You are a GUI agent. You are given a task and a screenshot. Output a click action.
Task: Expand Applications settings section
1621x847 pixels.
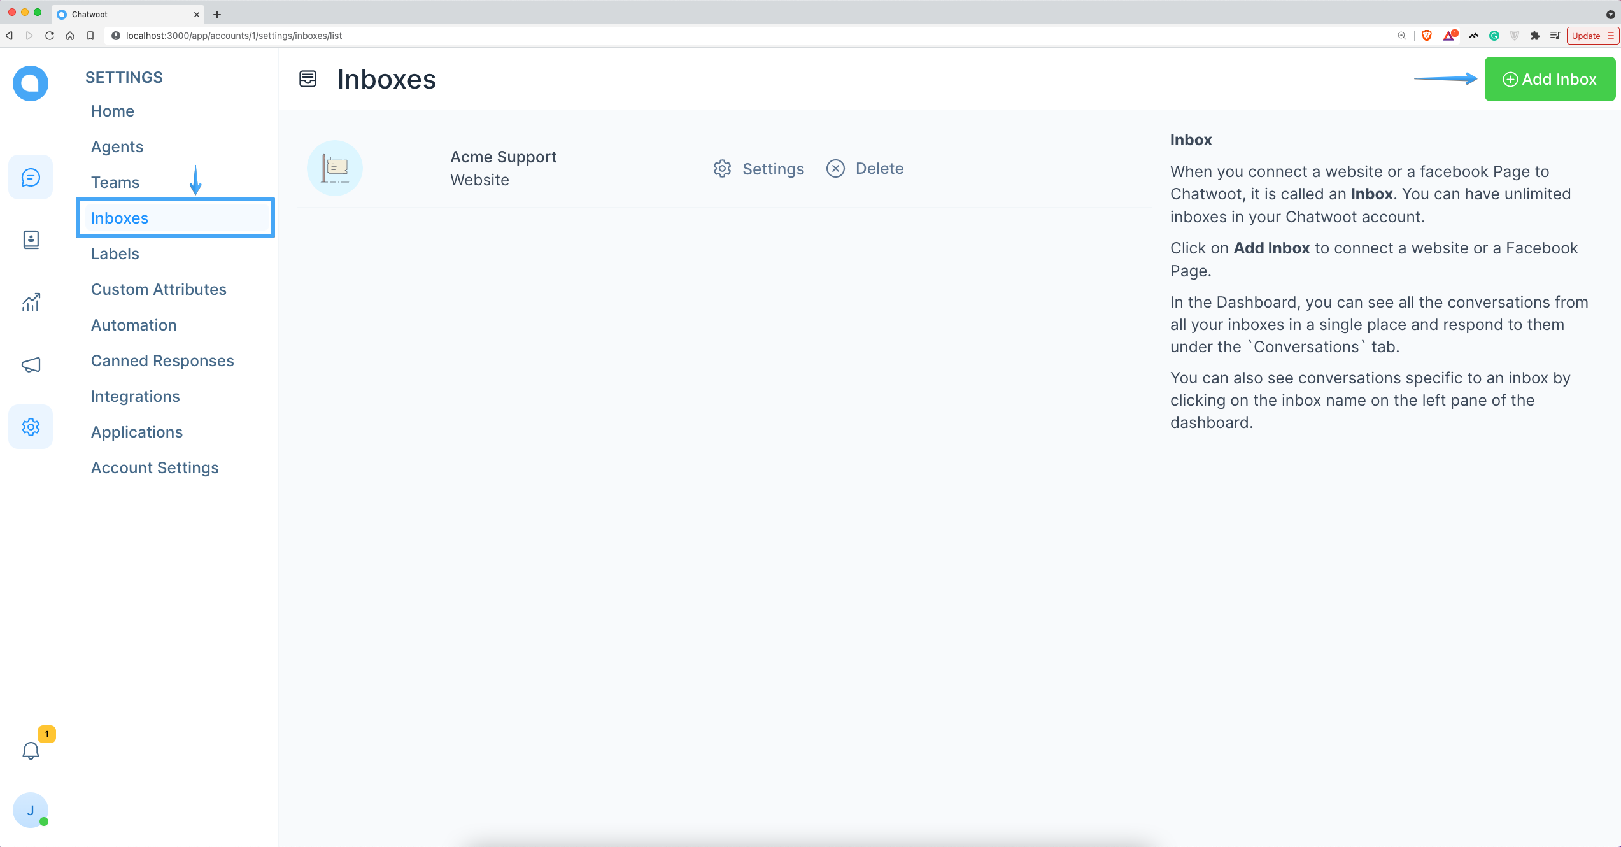coord(136,432)
